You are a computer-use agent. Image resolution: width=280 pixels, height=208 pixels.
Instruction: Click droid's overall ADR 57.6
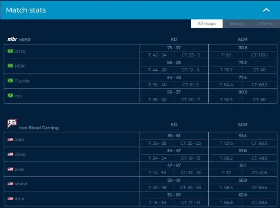pyautogui.click(x=243, y=150)
